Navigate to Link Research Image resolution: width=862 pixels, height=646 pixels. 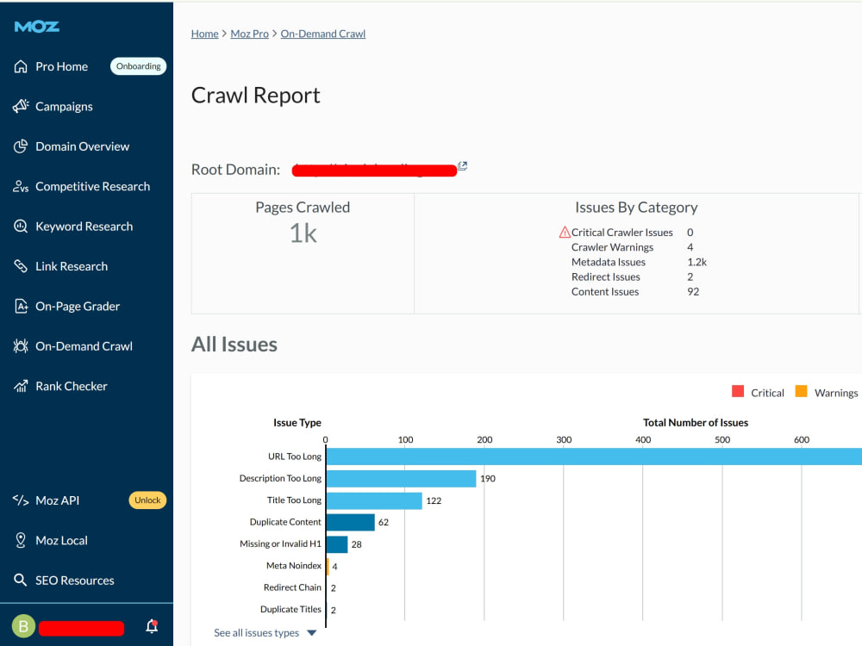[72, 266]
